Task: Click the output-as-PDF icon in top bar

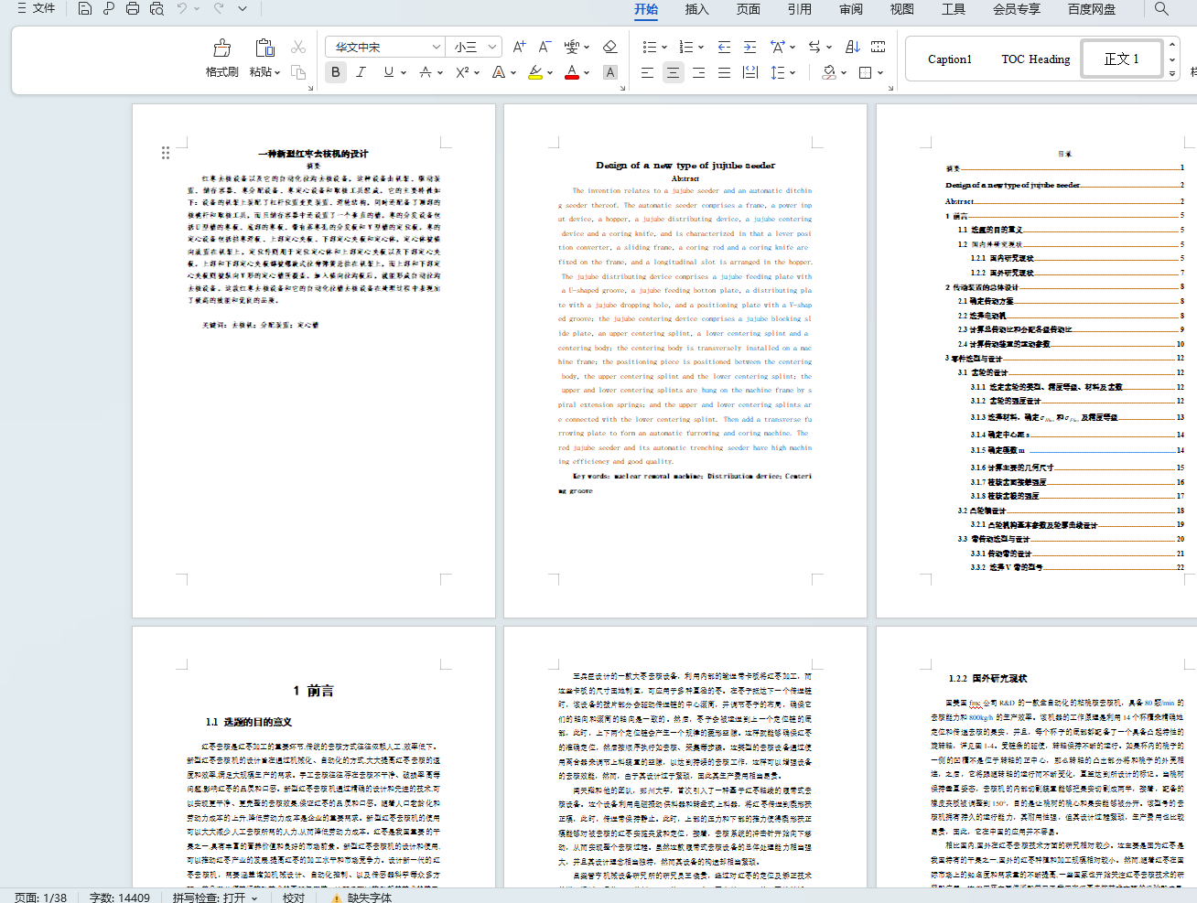Action: coord(109,9)
